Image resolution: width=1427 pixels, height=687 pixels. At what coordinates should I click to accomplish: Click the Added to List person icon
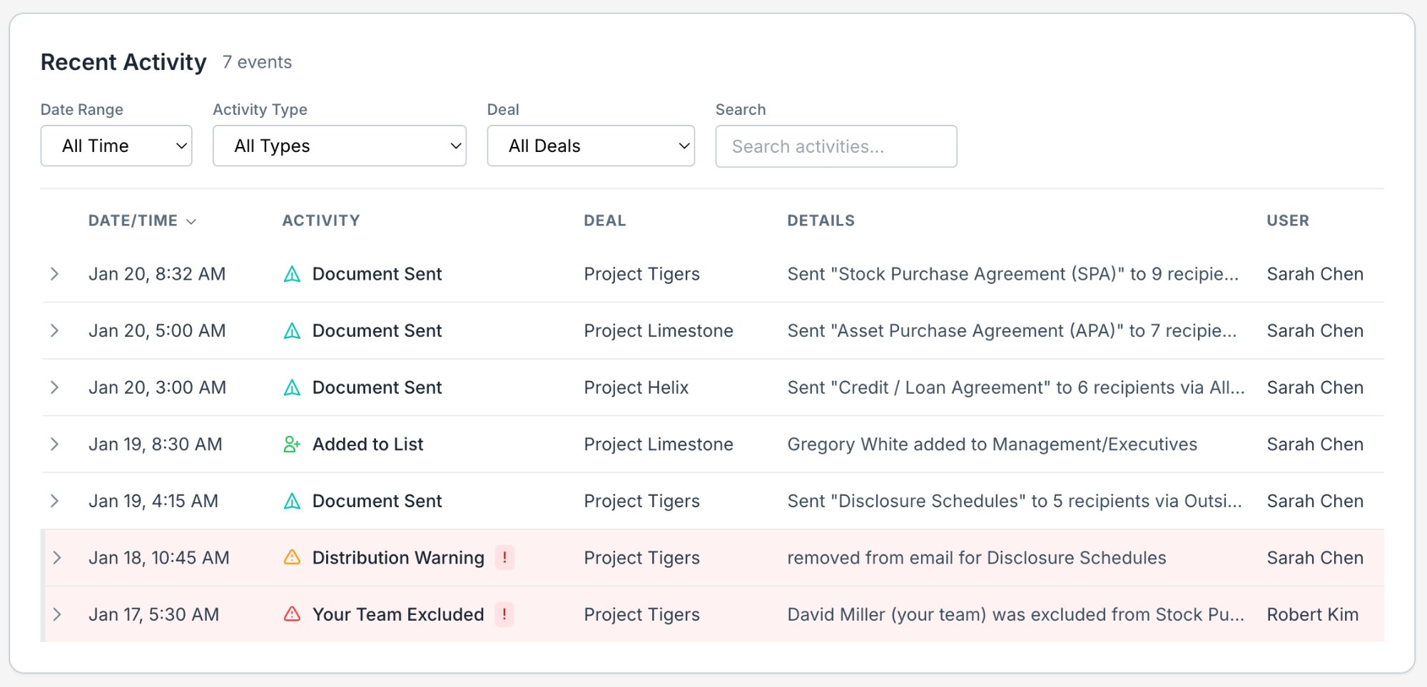coord(290,444)
